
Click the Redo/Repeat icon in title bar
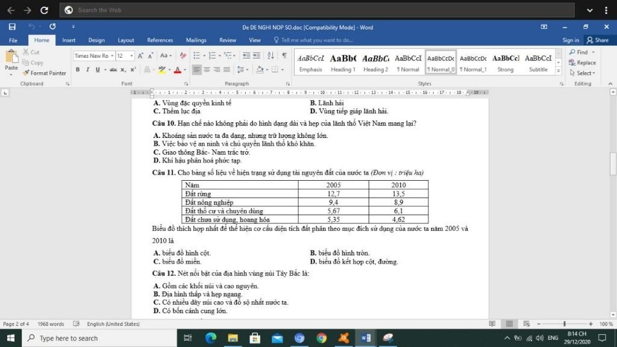click(x=52, y=27)
